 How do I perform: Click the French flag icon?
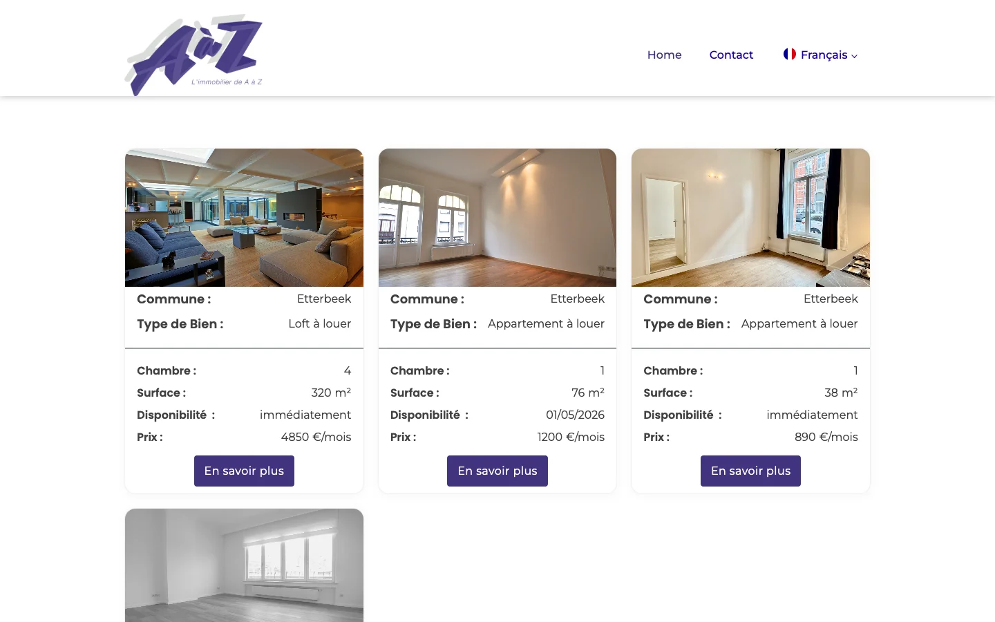790,54
